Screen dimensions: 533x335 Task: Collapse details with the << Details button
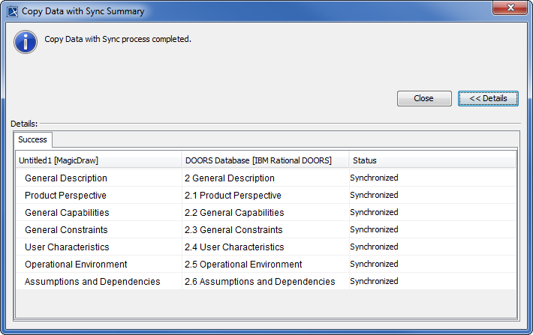pyautogui.click(x=488, y=98)
